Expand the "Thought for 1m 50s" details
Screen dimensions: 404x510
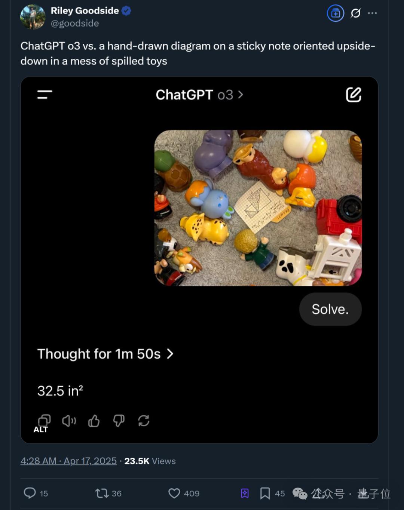pyautogui.click(x=105, y=354)
